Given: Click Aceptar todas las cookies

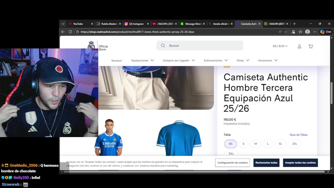Looking at the screenshot, I should (300, 163).
